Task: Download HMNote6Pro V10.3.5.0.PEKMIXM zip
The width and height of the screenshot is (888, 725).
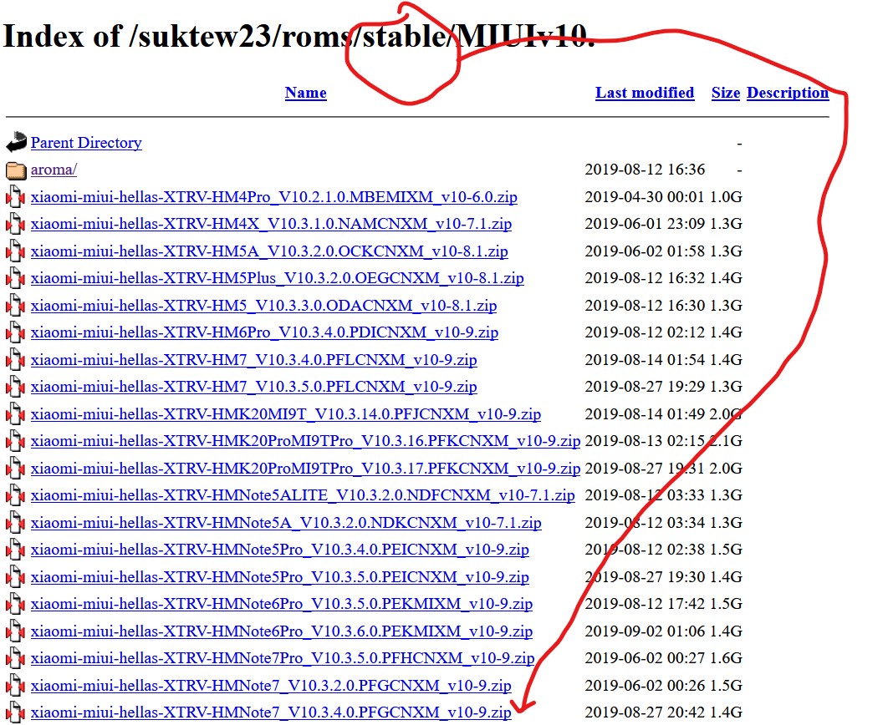Action: tap(282, 604)
